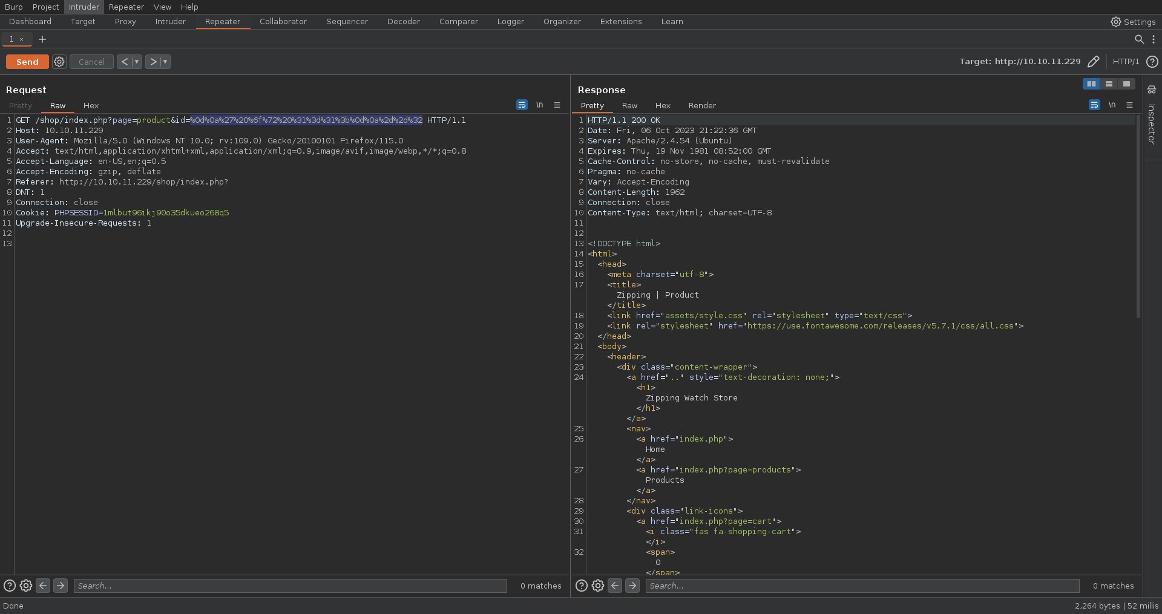The height and width of the screenshot is (614, 1162).
Task: Jump to previous response search match
Action: click(615, 586)
